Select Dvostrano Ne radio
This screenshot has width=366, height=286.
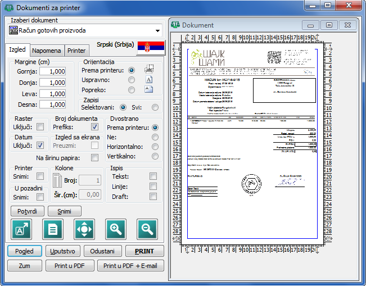click(x=155, y=137)
